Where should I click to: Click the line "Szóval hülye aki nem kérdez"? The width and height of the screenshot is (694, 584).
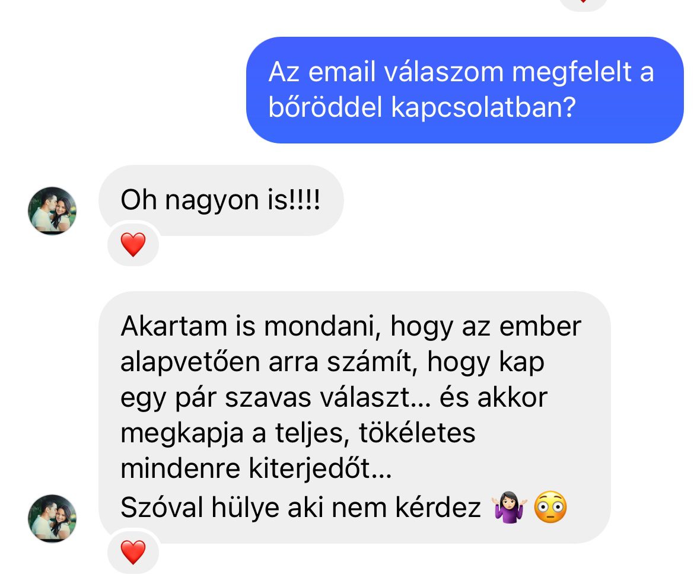(x=301, y=508)
